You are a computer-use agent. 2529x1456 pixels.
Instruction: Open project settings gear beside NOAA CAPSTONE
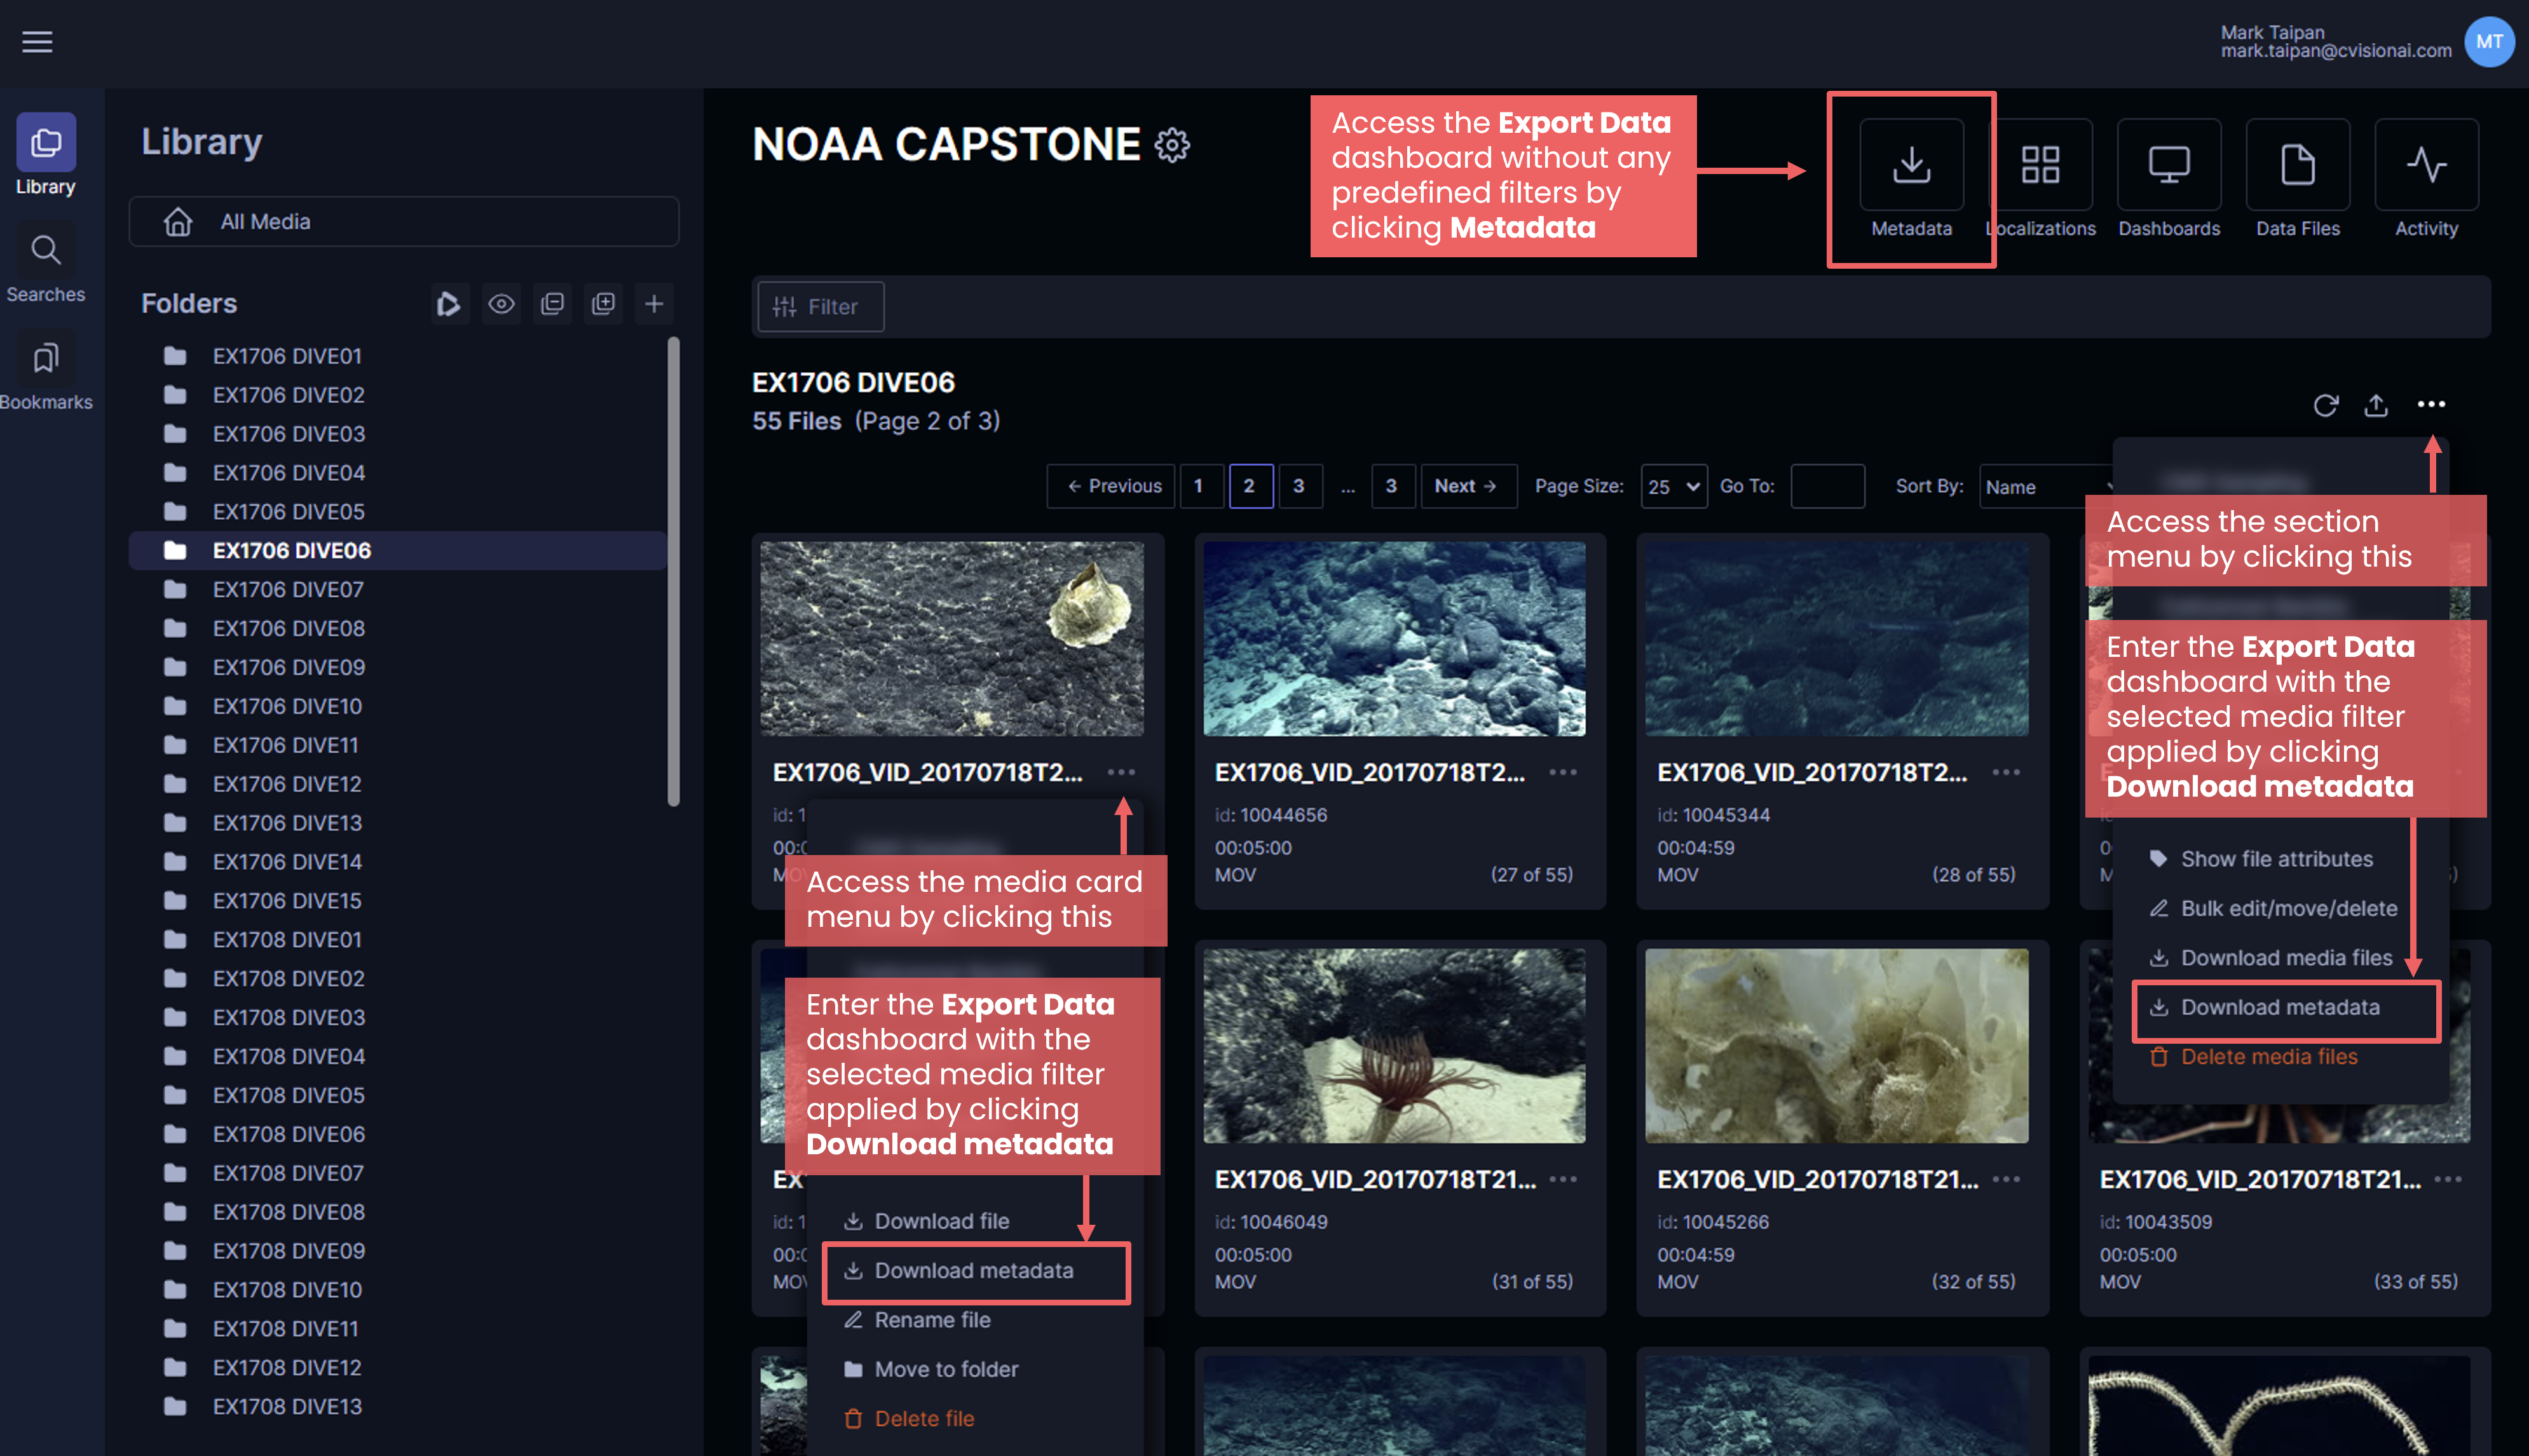(x=1173, y=145)
